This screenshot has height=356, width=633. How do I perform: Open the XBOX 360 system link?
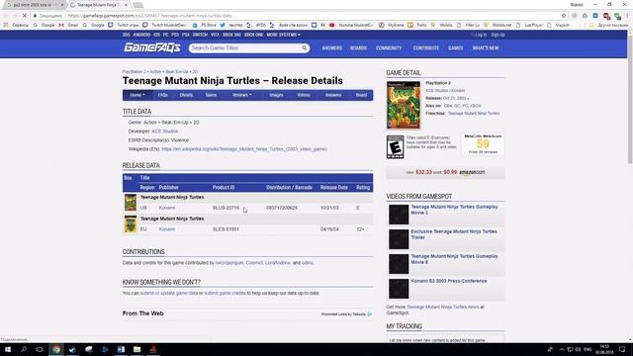pos(231,35)
